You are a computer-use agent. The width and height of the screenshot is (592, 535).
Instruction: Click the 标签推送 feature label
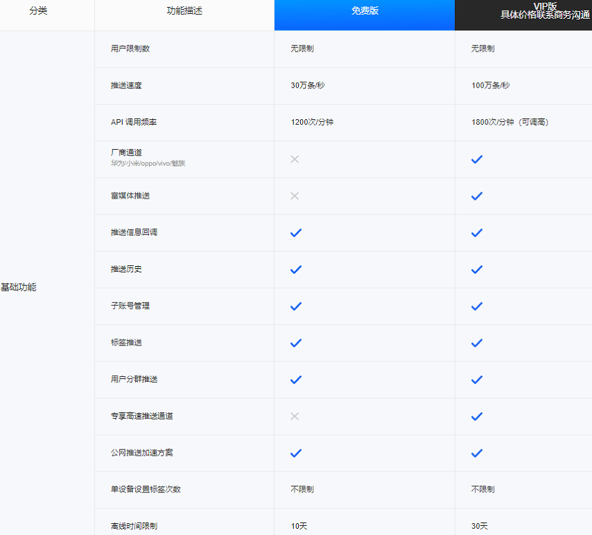point(126,343)
